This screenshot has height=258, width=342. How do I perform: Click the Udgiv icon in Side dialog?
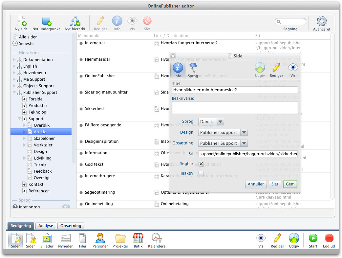[x=260, y=69]
